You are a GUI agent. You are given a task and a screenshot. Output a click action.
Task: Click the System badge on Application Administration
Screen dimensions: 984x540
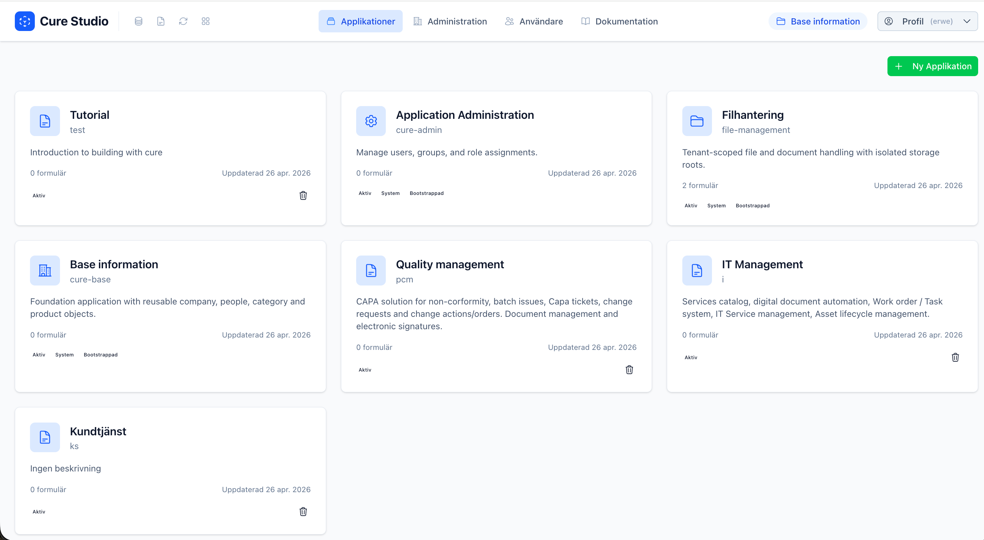pyautogui.click(x=390, y=193)
